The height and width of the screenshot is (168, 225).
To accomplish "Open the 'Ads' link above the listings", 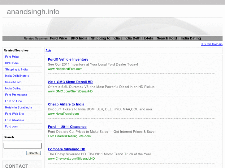I will click(48, 51).
